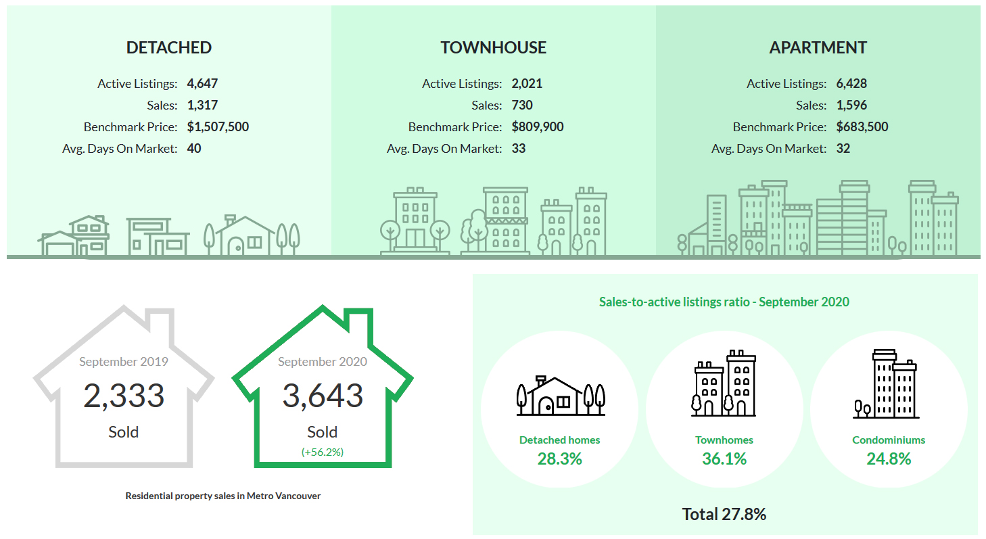Click the apartment skyline illustration
Image resolution: width=986 pixels, height=539 pixels.
[x=818, y=218]
